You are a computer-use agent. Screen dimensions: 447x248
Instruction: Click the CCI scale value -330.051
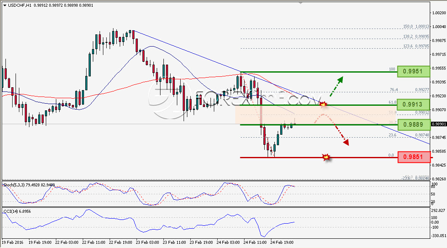click(x=438, y=236)
